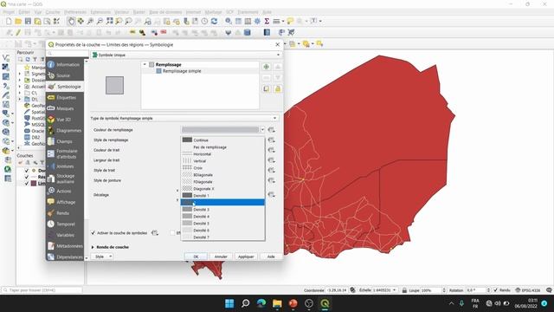Image resolution: width=554 pixels, height=312 pixels.
Task: Close the layer properties dialog
Action: pyautogui.click(x=277, y=44)
